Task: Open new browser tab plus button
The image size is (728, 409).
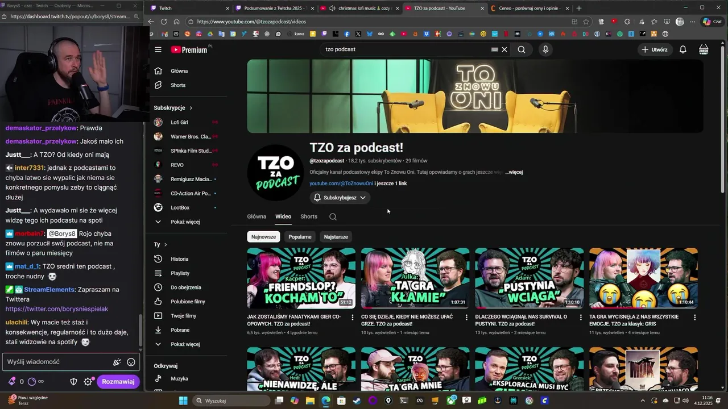Action: coord(579,8)
